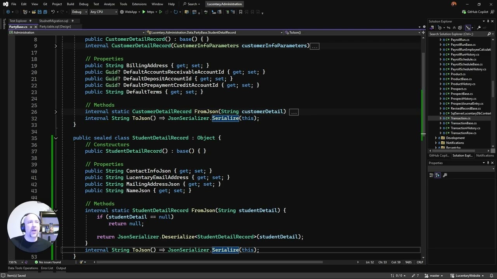Click the Save All icon
497x279 pixels.
pos(45,12)
